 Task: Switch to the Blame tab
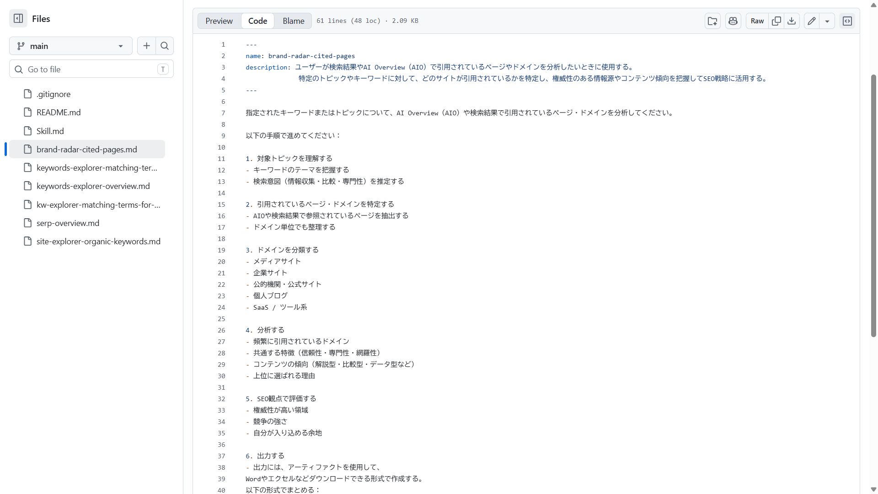tap(293, 21)
